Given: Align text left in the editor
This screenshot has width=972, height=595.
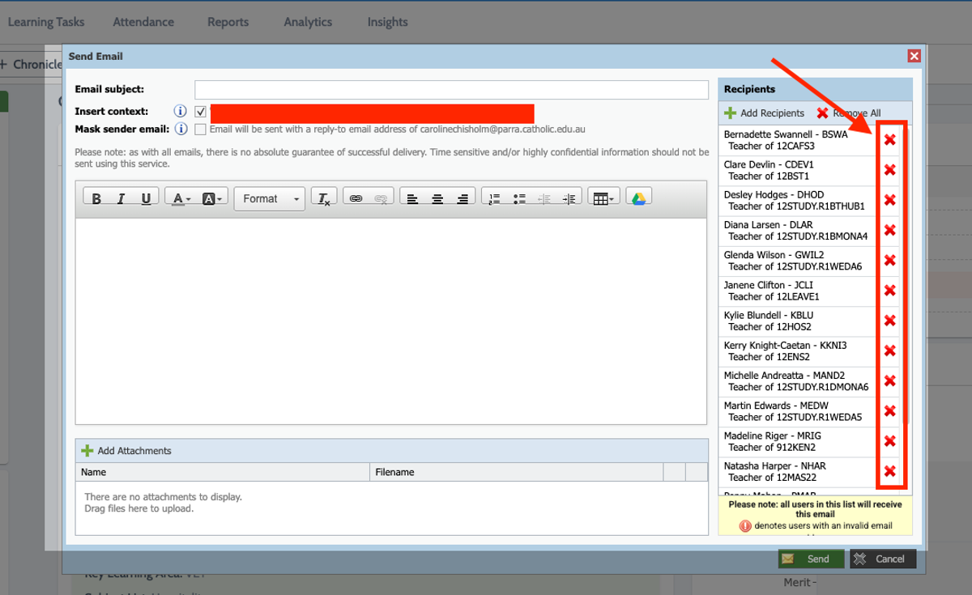Looking at the screenshot, I should tap(412, 198).
